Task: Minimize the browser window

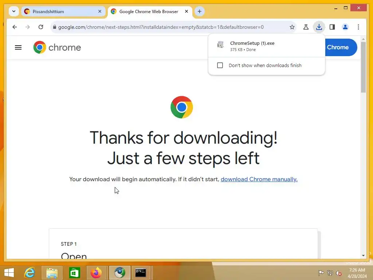Action: [335, 8]
